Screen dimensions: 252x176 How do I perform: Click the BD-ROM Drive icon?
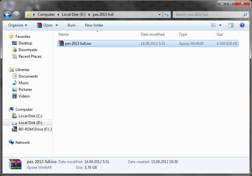click(x=15, y=129)
